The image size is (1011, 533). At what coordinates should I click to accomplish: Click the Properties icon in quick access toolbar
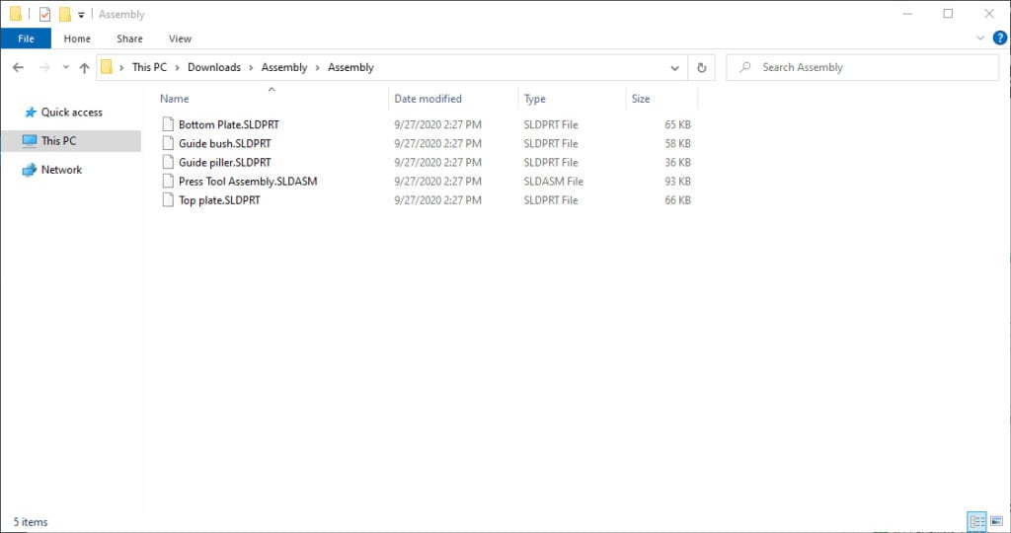44,14
